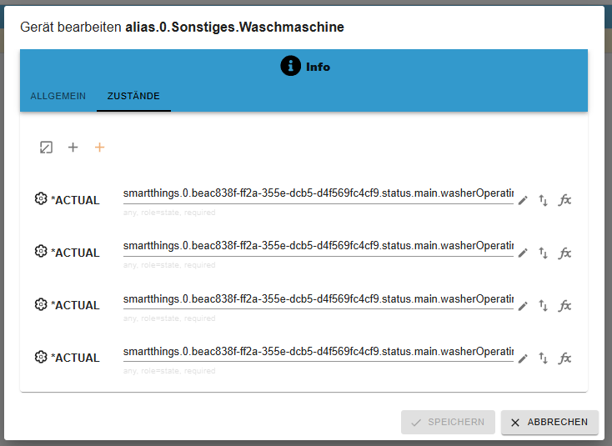Click the swap arrows icon in second row
Viewport: 612px width, 446px height.
[544, 253]
